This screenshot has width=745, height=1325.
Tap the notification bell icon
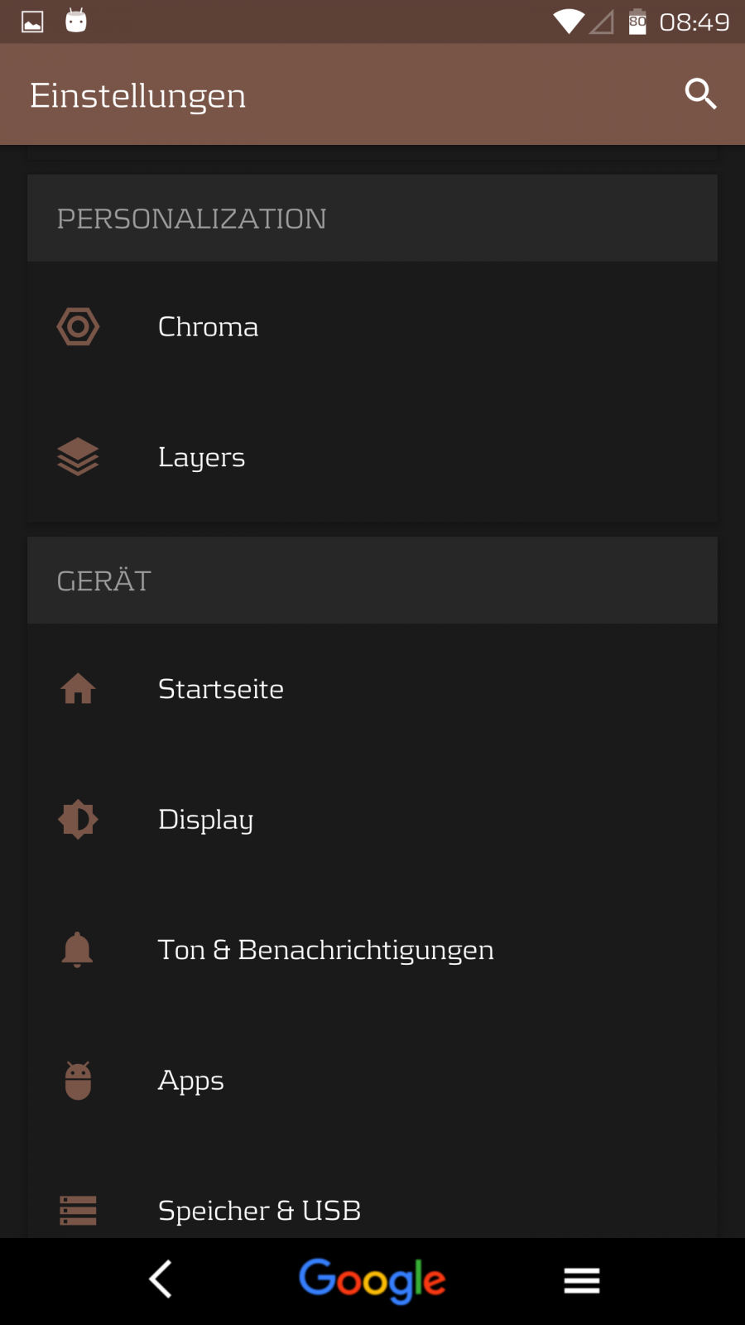point(78,950)
